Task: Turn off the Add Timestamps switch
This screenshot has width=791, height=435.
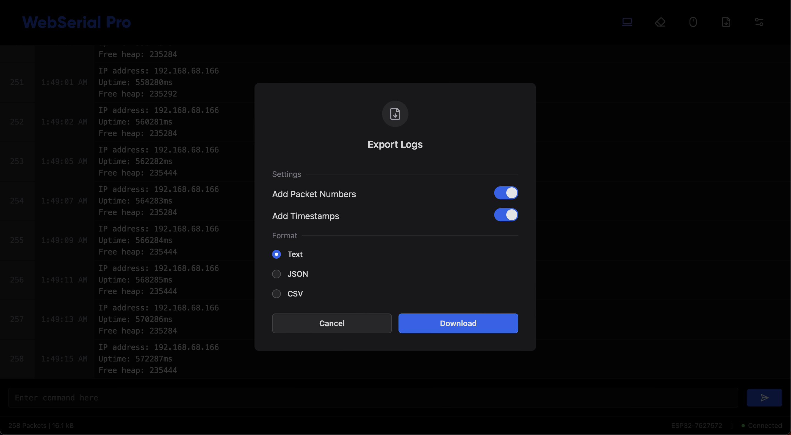Action: pyautogui.click(x=506, y=215)
